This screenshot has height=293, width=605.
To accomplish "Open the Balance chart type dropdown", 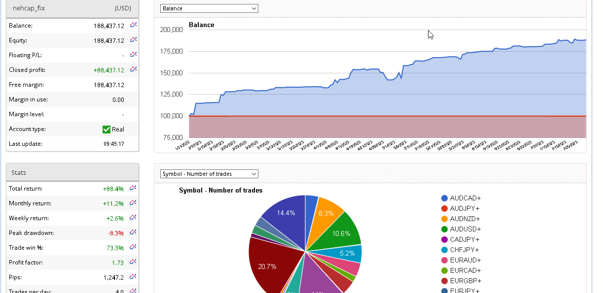I will click(x=209, y=8).
